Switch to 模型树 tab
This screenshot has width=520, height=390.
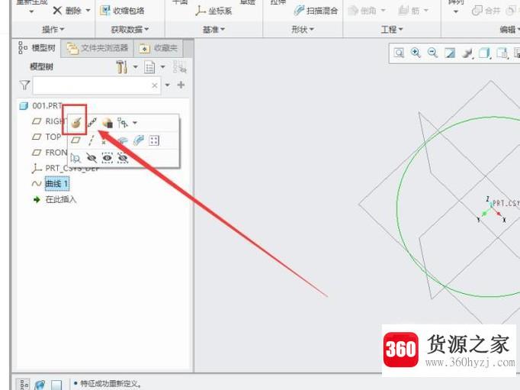37,48
